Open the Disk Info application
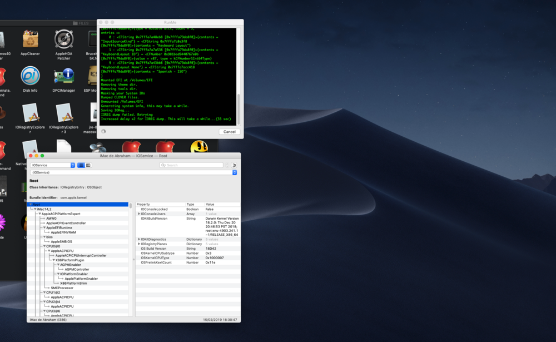 click(30, 76)
